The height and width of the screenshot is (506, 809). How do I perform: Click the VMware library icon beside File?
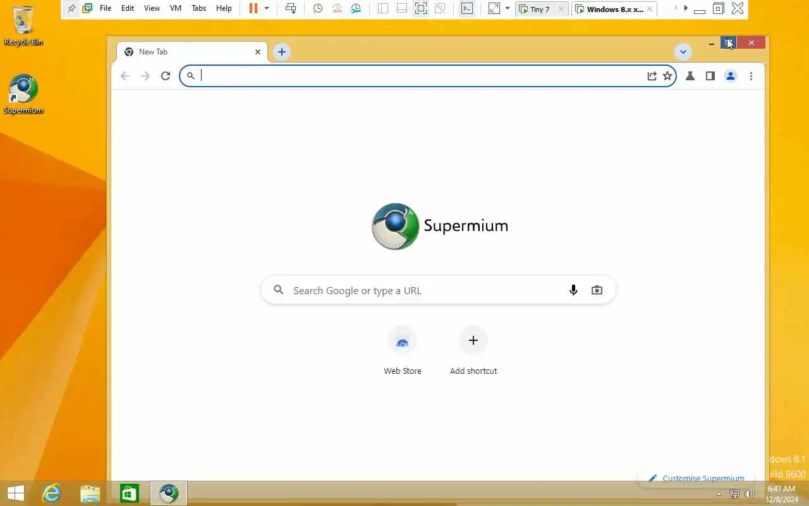[x=87, y=8]
